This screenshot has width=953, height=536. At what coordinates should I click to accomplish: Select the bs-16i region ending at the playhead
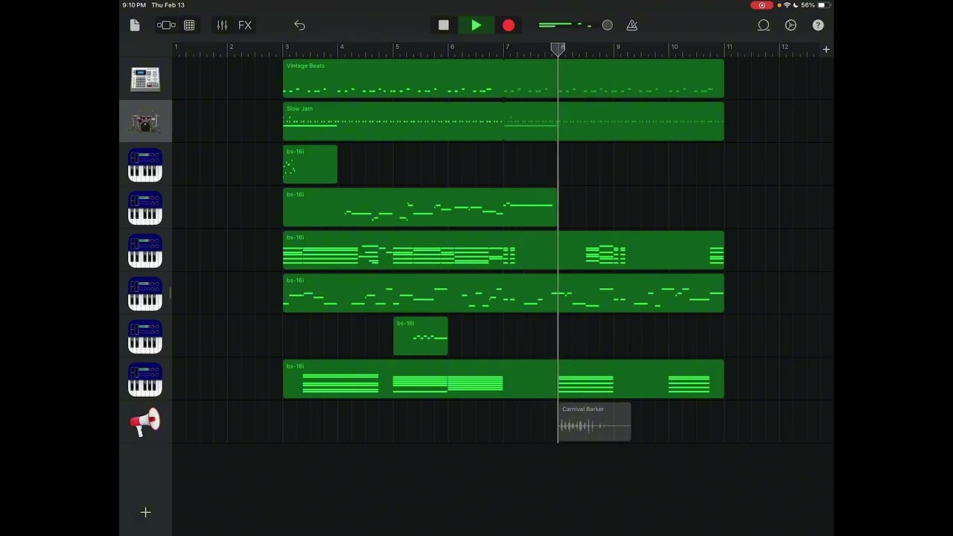pos(420,208)
